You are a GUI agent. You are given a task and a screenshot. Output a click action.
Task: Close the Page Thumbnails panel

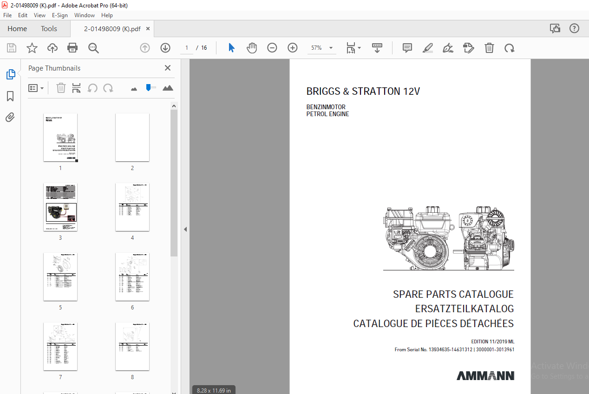click(168, 68)
